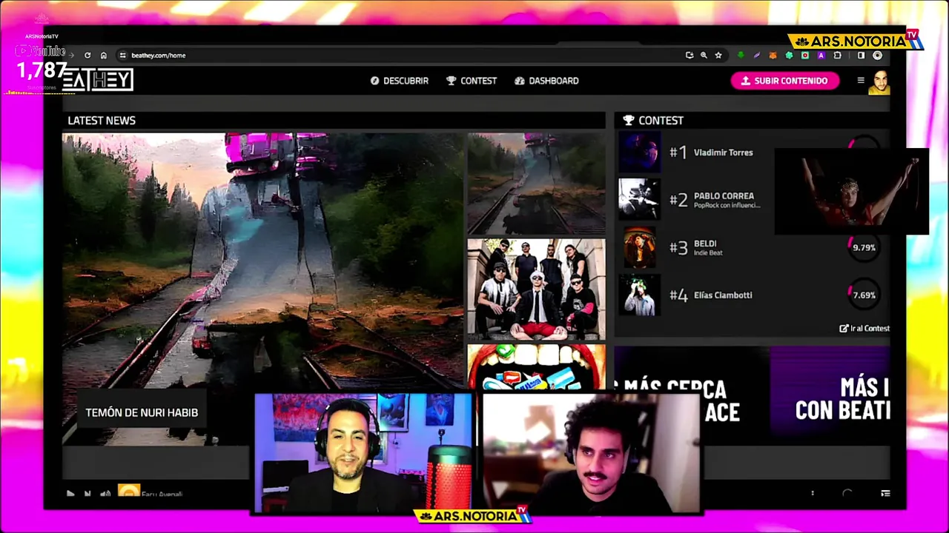
Task: Click Elías Ciambotti avatar thumbnail
Action: tap(639, 295)
